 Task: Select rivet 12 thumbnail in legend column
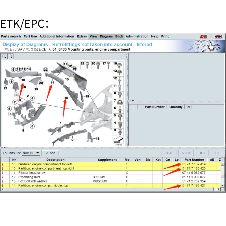(118, 80)
